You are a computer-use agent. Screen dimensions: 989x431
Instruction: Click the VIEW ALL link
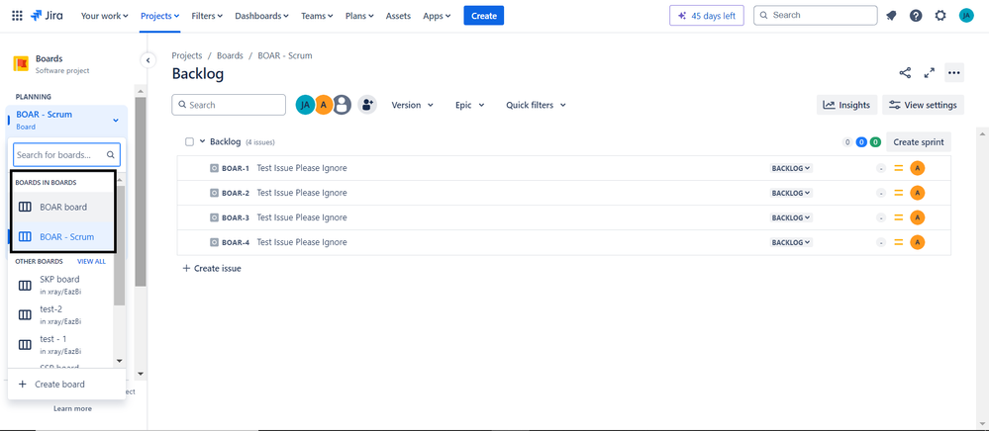coord(91,262)
